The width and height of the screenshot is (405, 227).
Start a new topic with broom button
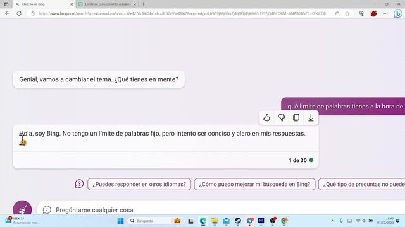[x=22, y=209]
